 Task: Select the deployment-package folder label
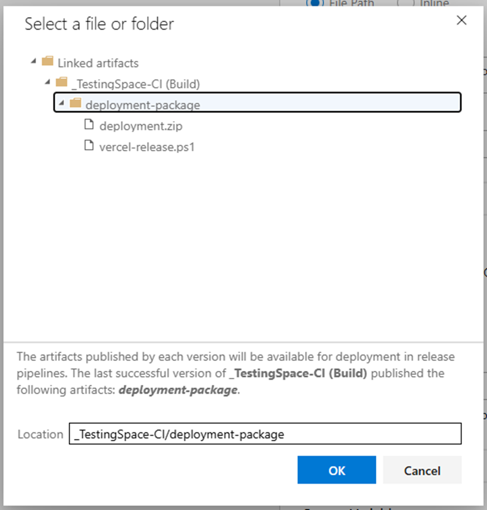tap(142, 106)
